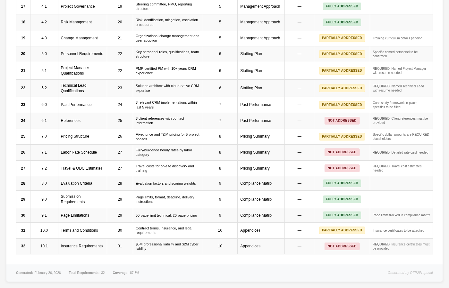This screenshot has height=288, width=449.
Task: Click the FULLY ADDRESSED badge for Project Governance
Action: 342,6
